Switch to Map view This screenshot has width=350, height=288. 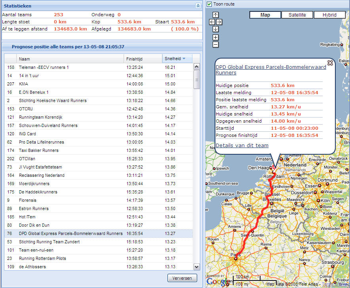(265, 15)
